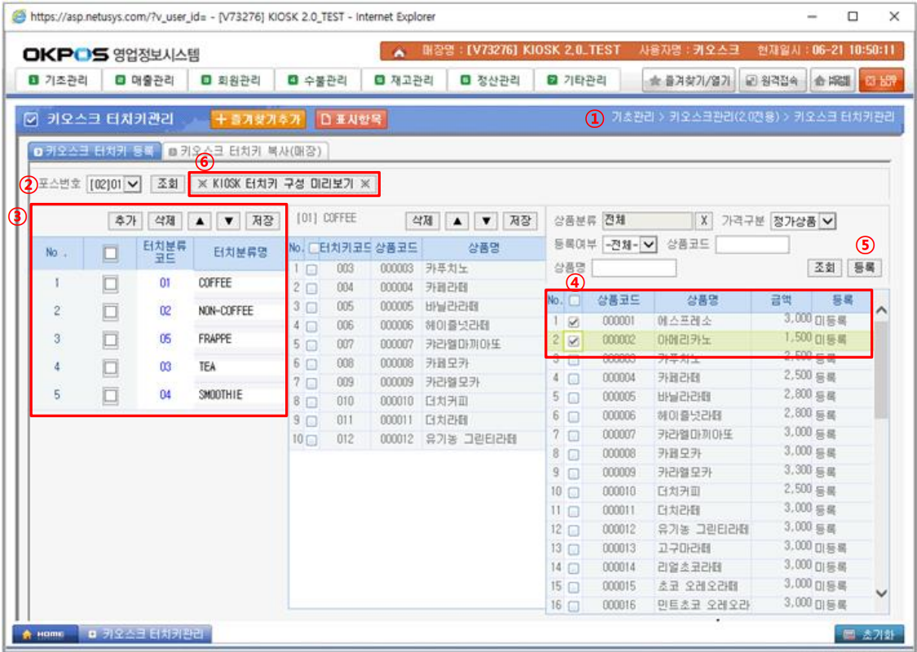Screen dimensions: 917x652
Task: Expand the 가격구분 dropdown
Action: 828,221
